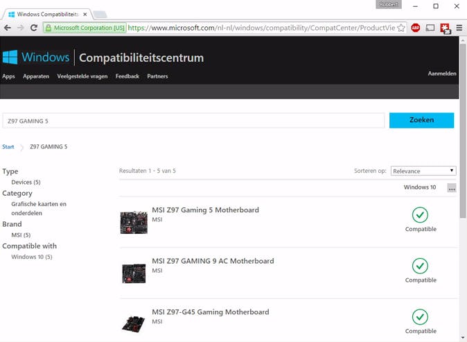Click the Zoeken search button
This screenshot has width=467, height=342.
pos(421,120)
